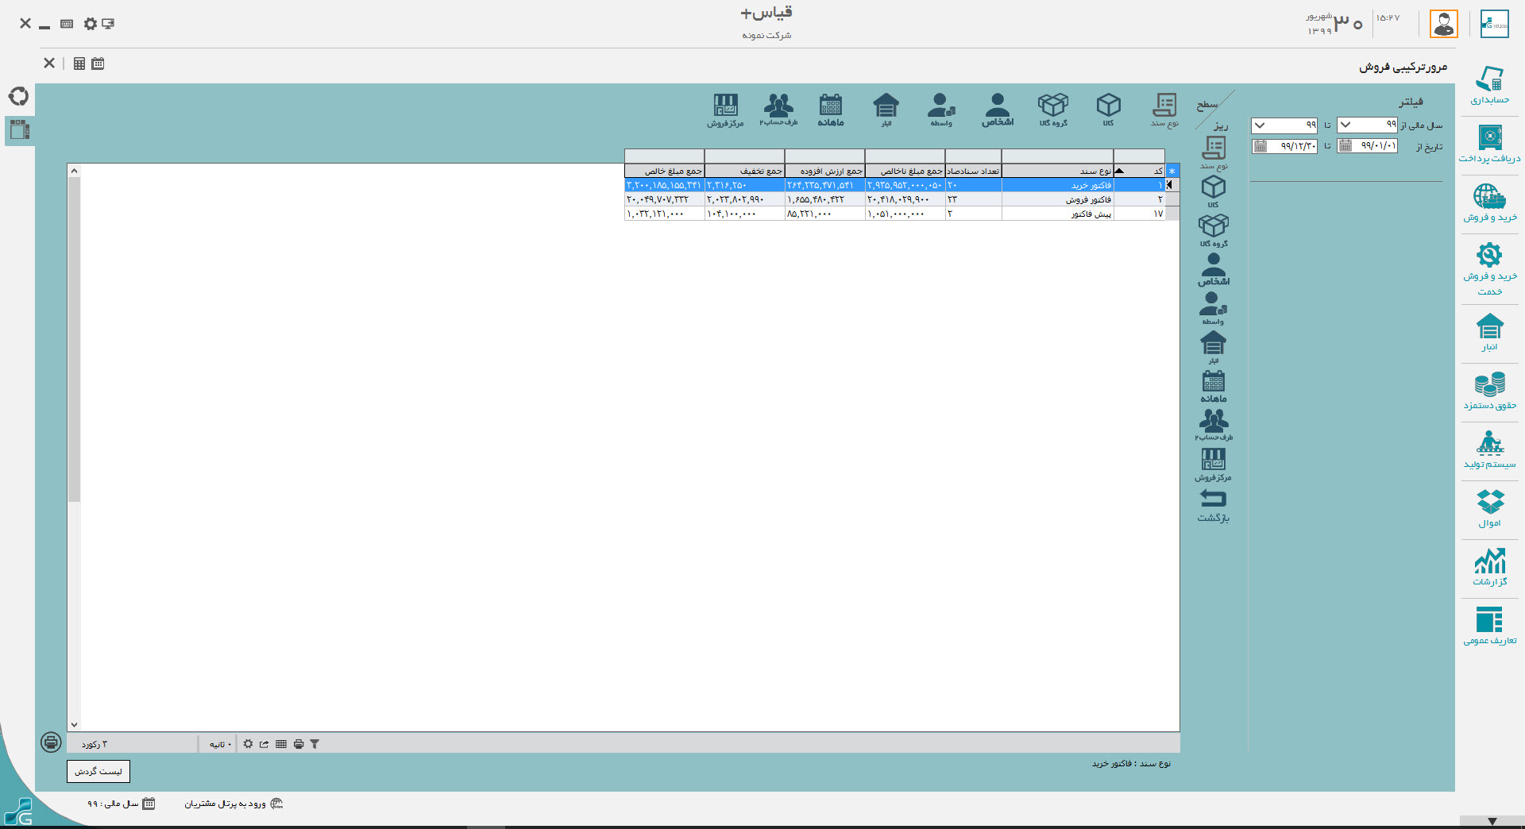Open Service Purchase and Sales (خرید و فروش خدمت) module
Screen dimensions: 1525x829
(x=1489, y=268)
